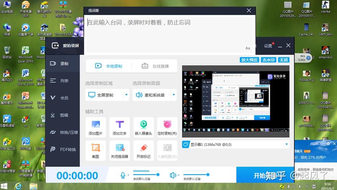This screenshot has width=337, height=190.
Task: Toggle the 开启标记 marker tool
Action: 144,150
